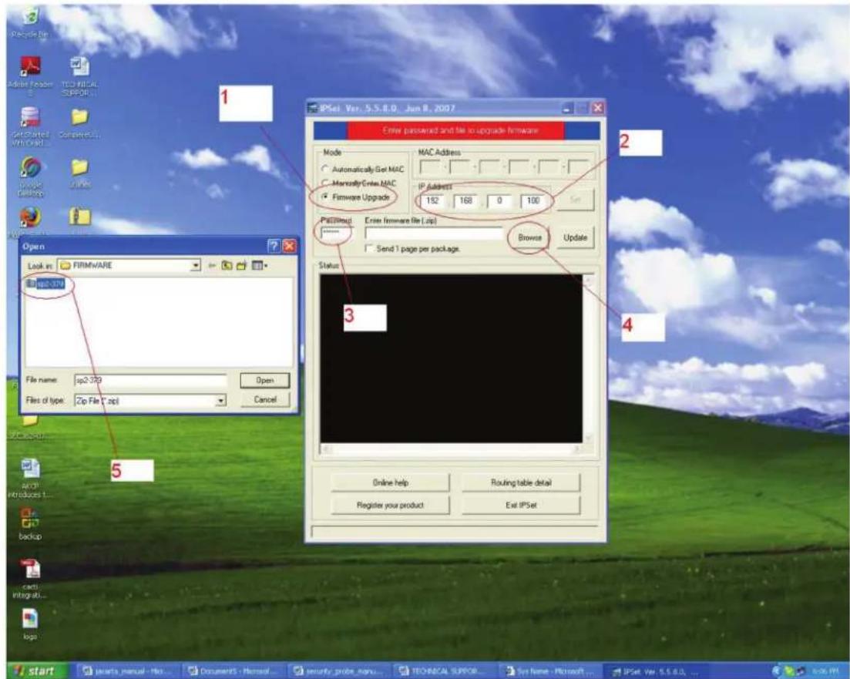Open the Windows start menu
The height and width of the screenshot is (679, 850).
point(38,671)
